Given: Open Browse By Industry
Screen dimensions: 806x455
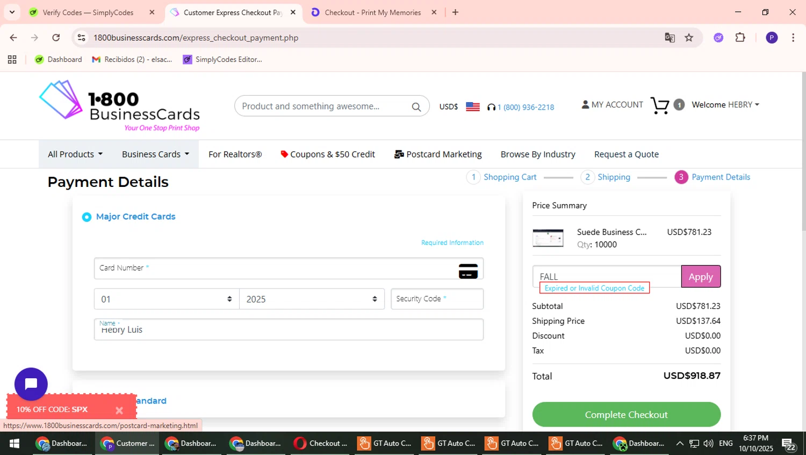Looking at the screenshot, I should point(538,154).
